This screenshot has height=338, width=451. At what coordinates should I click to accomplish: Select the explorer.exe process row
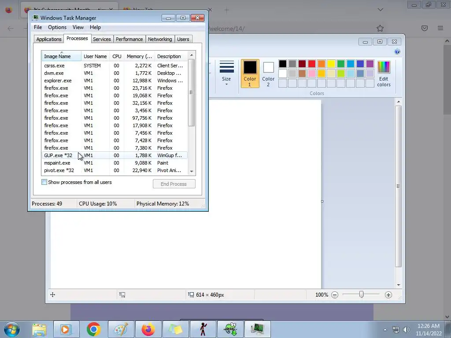(x=115, y=81)
